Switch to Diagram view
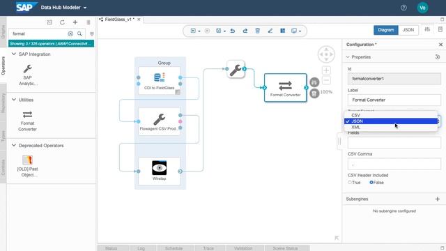Screen dimensions: 446x251 (386, 30)
